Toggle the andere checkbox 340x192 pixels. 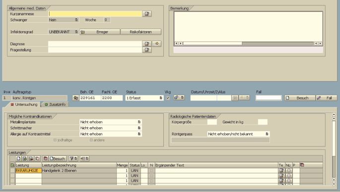[91, 140]
